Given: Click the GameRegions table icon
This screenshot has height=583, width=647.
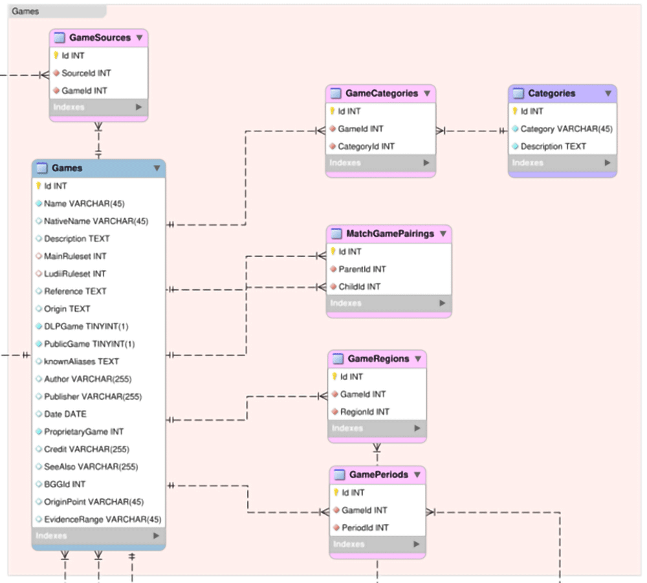Looking at the screenshot, I should pos(338,359).
